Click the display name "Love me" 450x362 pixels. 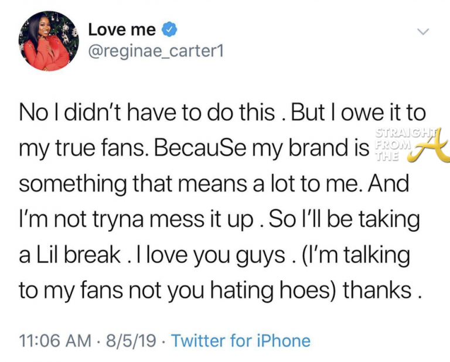122,30
